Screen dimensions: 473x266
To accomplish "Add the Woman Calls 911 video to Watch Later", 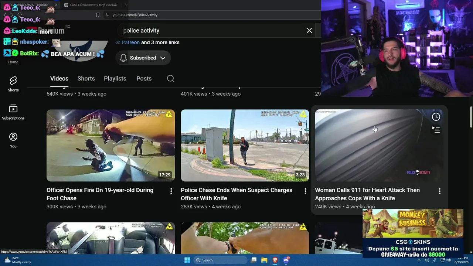I will [x=436, y=117].
